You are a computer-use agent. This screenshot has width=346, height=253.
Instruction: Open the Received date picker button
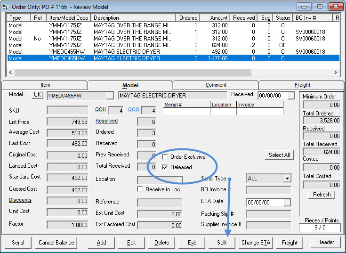click(x=291, y=96)
